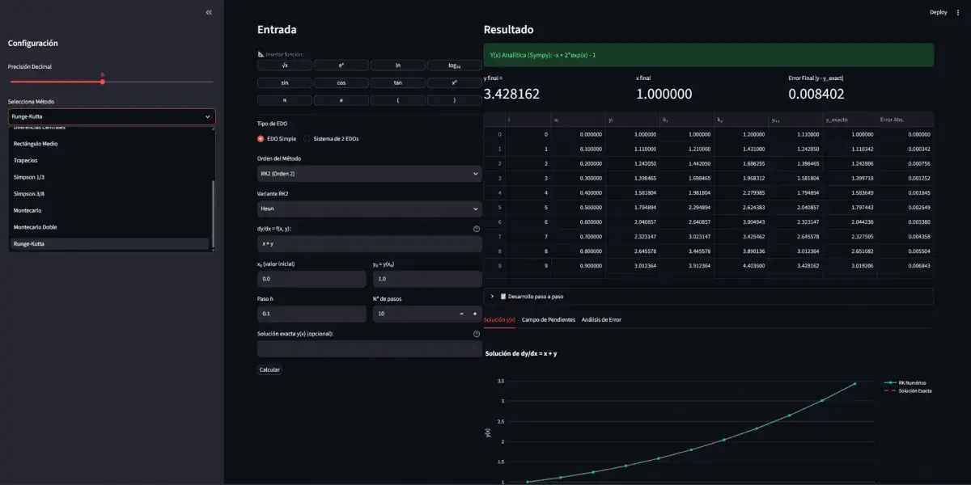971x485 pixels.
Task: Collapse the sidebar with the double-chevron icon
Action: [x=209, y=12]
